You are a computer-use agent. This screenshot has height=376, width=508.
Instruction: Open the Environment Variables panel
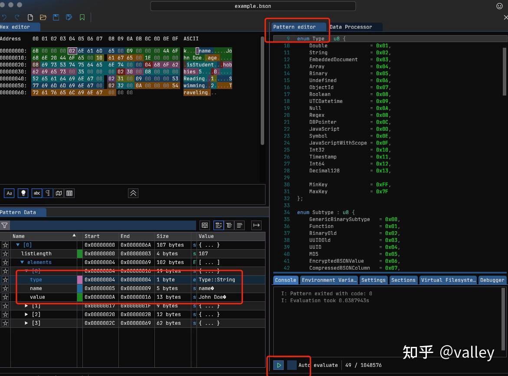[x=328, y=280]
